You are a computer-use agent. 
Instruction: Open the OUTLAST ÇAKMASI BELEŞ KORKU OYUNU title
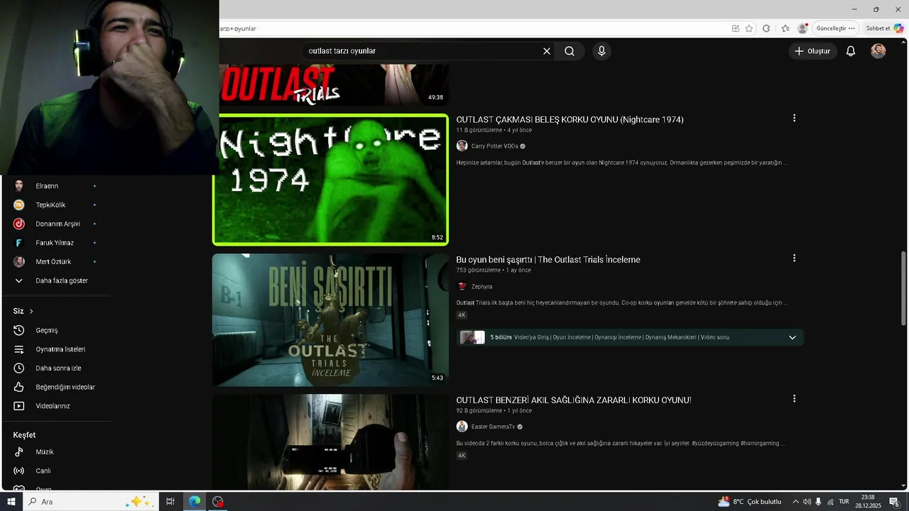click(570, 119)
